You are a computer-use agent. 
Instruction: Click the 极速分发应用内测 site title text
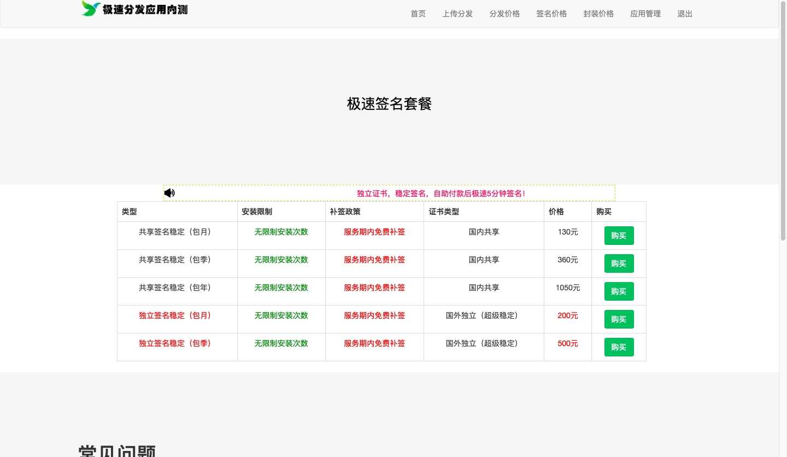[145, 9]
